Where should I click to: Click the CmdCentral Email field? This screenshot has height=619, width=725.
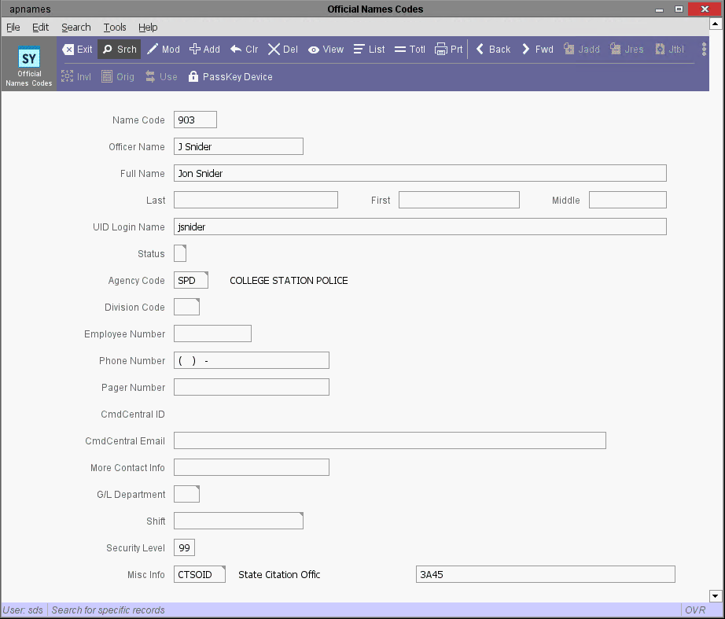[390, 440]
